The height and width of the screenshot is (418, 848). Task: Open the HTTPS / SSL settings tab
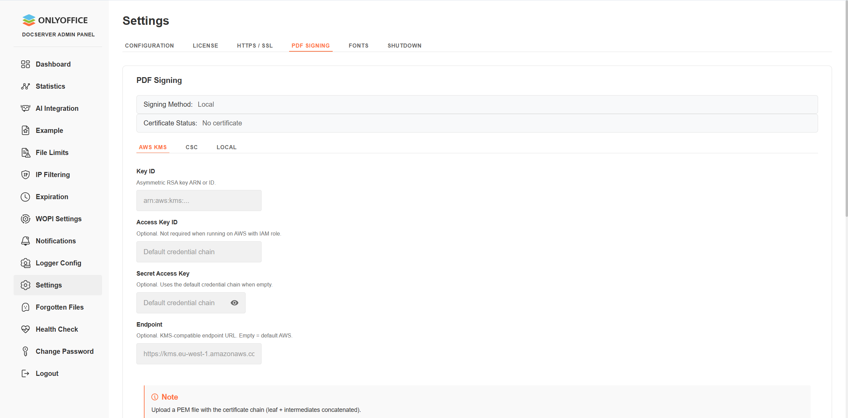pos(255,46)
